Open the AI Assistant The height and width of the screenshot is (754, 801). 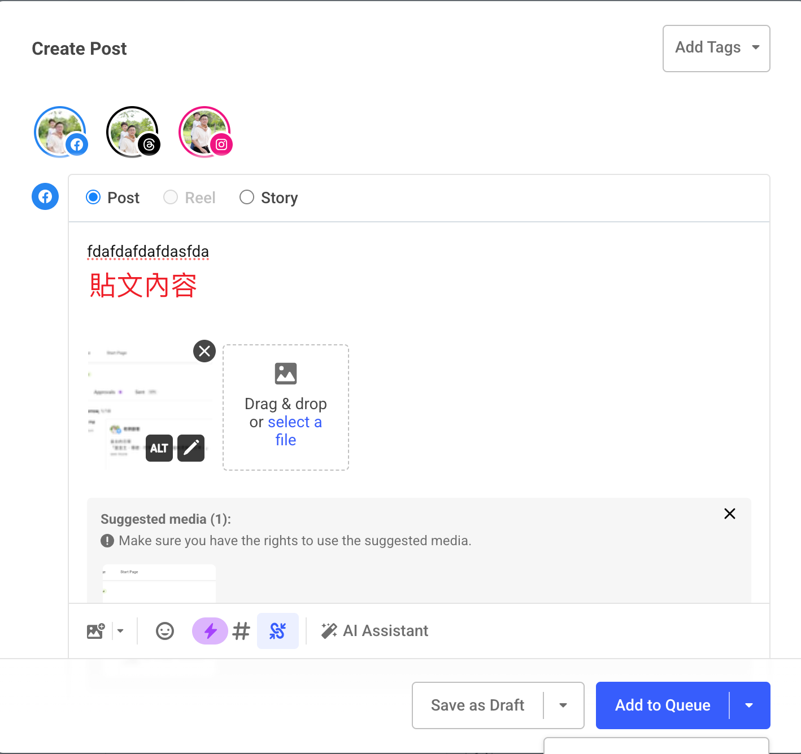(375, 631)
